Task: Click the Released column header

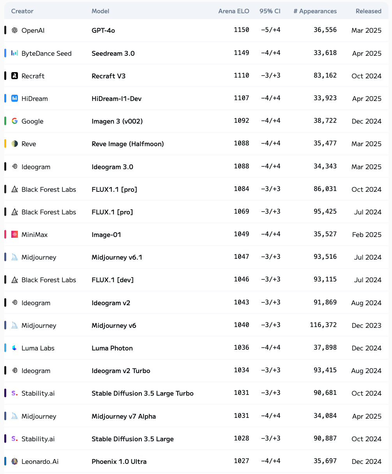Action: click(x=369, y=11)
